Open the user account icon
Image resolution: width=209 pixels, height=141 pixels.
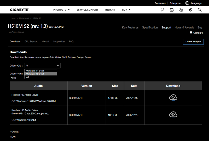point(162,10)
